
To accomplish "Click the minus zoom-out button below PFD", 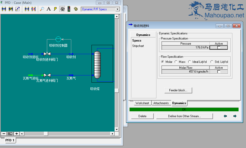I will point(4,134).
